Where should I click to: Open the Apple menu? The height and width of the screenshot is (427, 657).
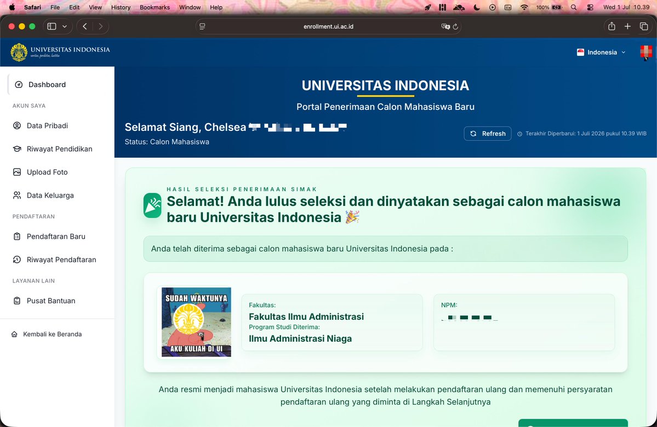point(12,7)
